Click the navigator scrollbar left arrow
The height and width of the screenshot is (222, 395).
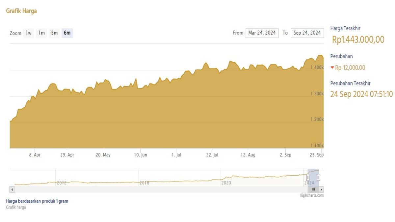point(12,189)
